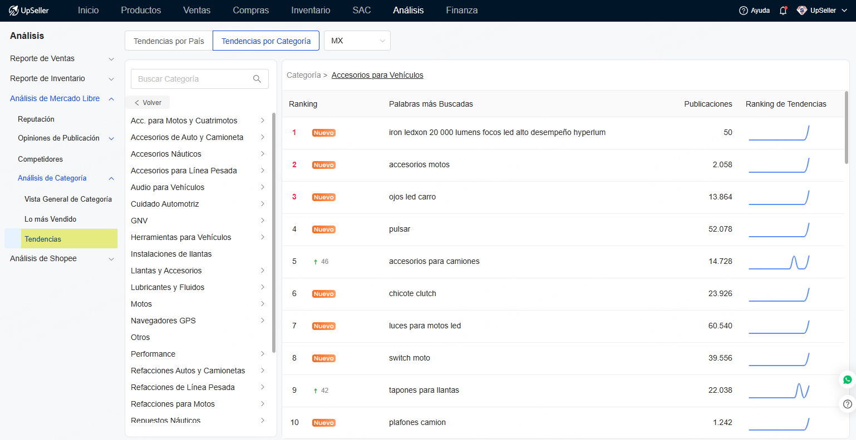
Task: View trend sparkline for ojos led carro
Action: click(x=779, y=197)
